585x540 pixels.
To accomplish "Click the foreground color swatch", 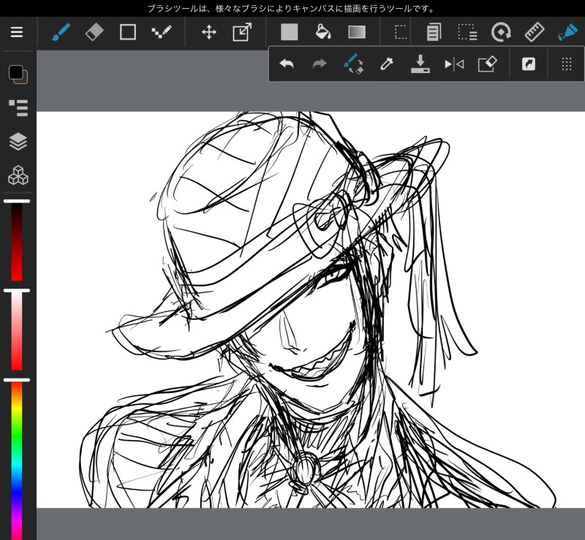I will click(15, 72).
